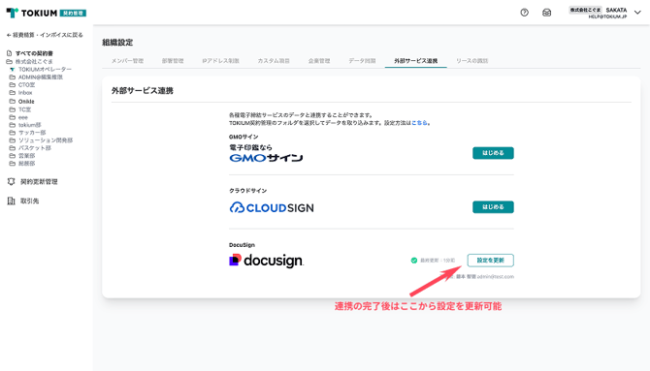Image resolution: width=650 pixels, height=371 pixels.
Task: Click the ADMIN folder icon
Action: click(x=12, y=77)
